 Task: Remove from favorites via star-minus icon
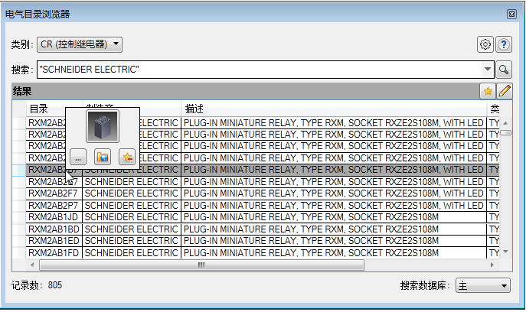(127, 158)
